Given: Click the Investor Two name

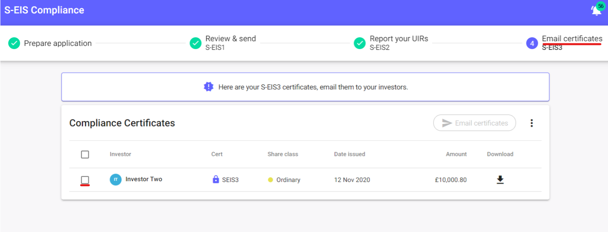Looking at the screenshot, I should click(144, 179).
